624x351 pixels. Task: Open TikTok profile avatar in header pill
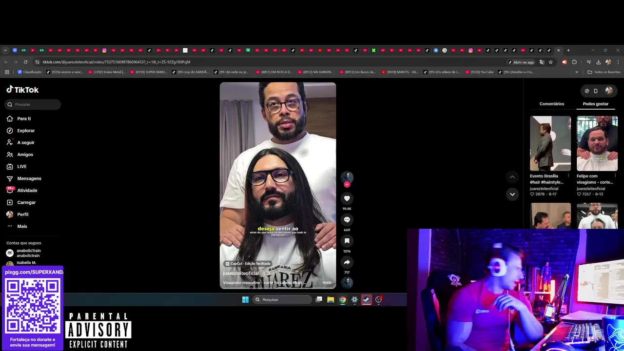pyautogui.click(x=609, y=91)
